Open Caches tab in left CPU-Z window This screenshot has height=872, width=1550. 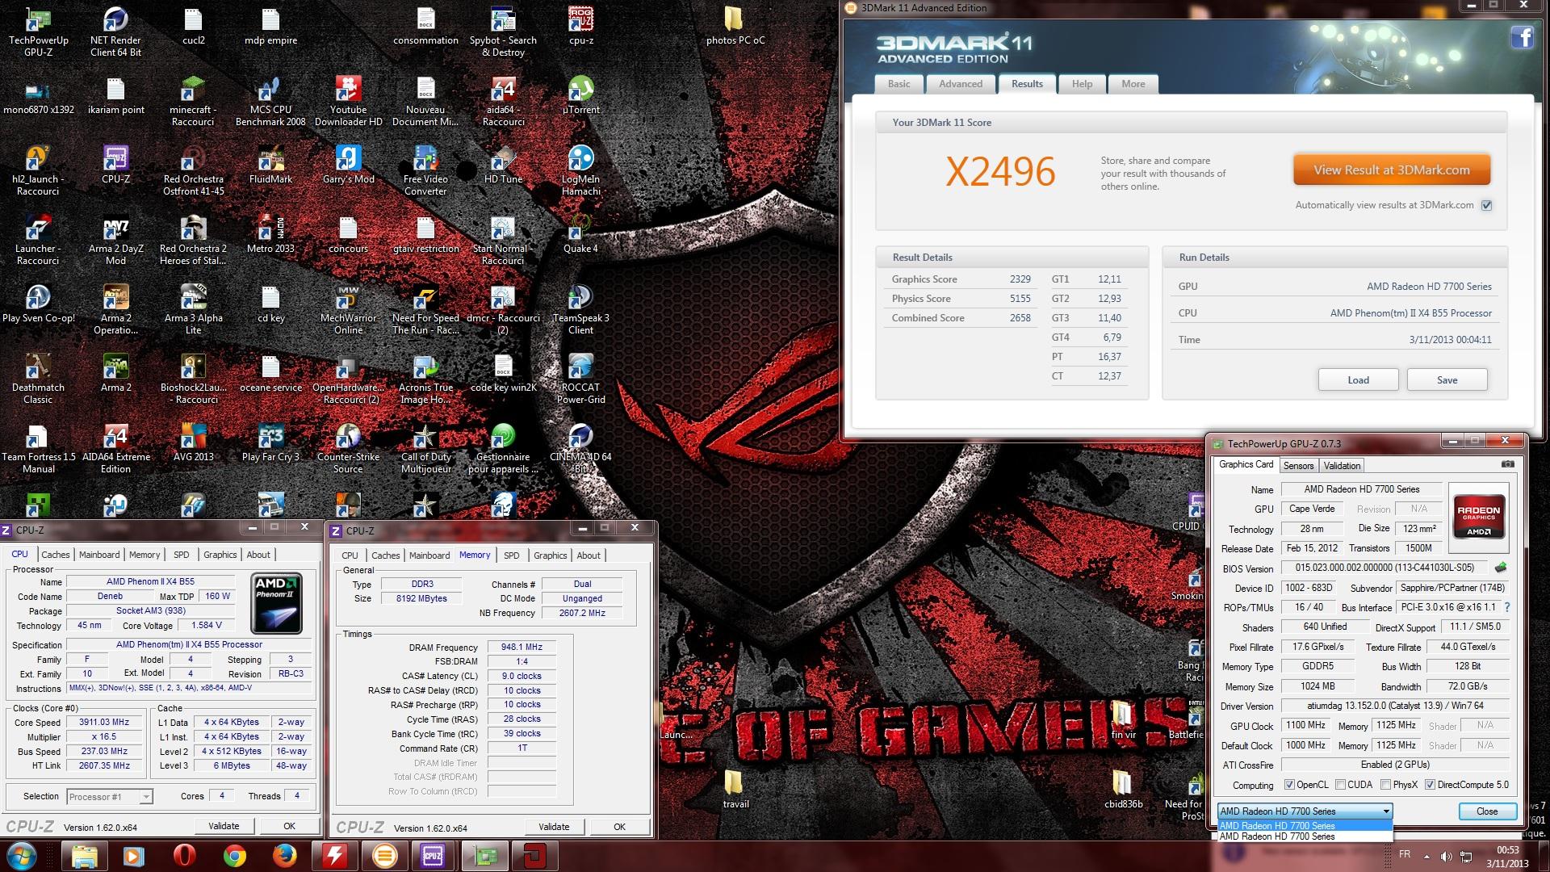point(55,555)
